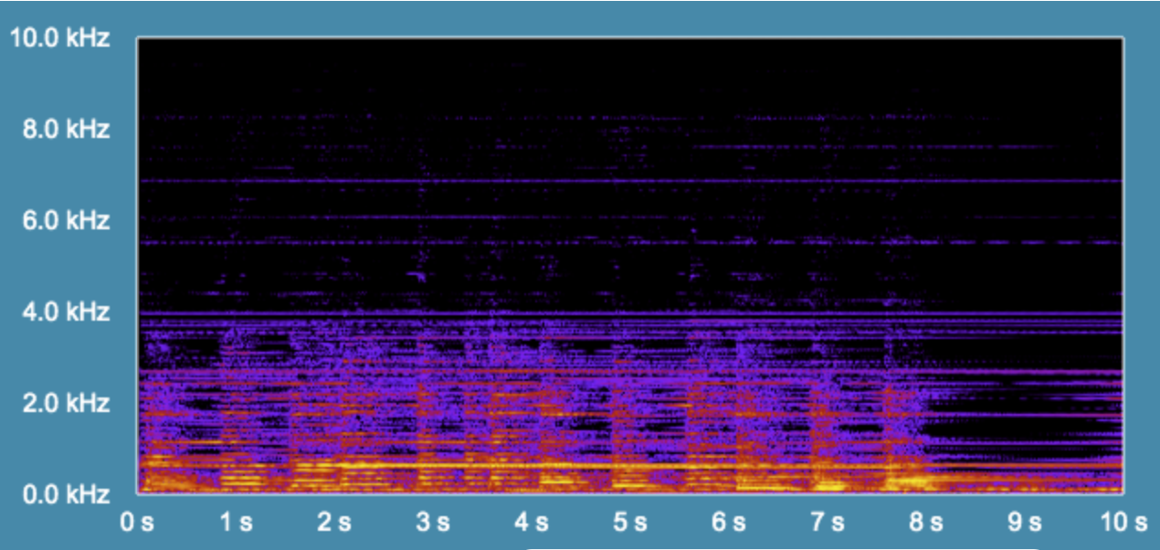The width and height of the screenshot is (1160, 550).
Task: Select the 7 s time marker
Action: click(x=828, y=524)
